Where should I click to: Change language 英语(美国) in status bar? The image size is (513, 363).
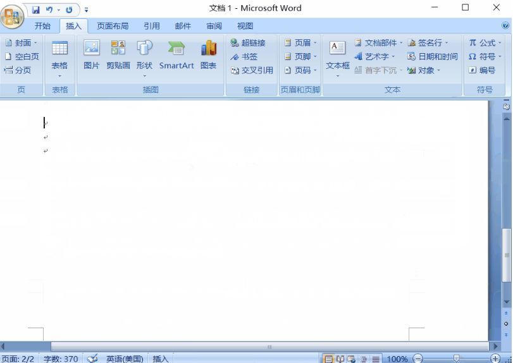(125, 359)
